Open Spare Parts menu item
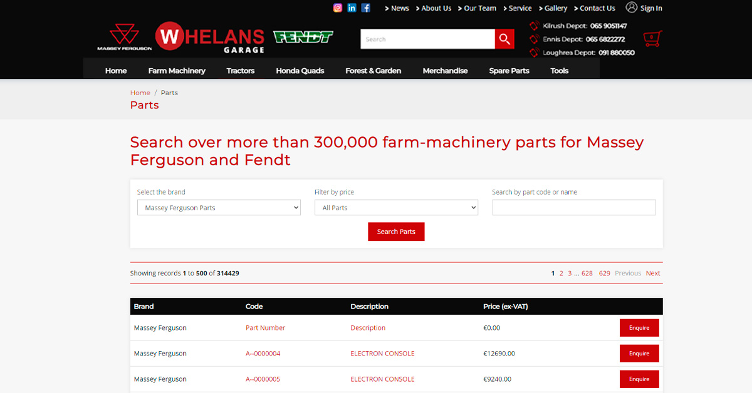752x393 pixels. pyautogui.click(x=509, y=71)
